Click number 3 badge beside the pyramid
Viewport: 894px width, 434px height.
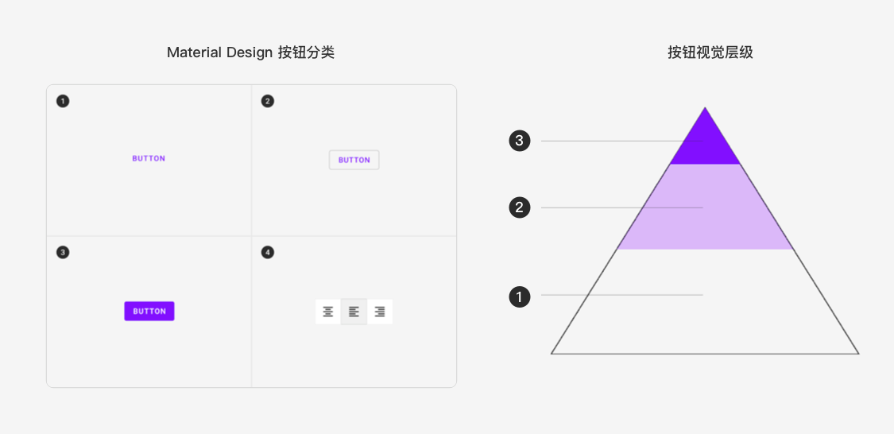coord(520,141)
